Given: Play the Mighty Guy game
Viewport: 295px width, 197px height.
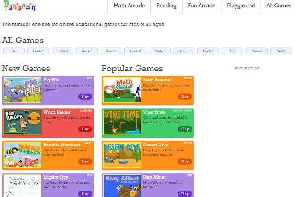Looking at the screenshot, I should (x=85, y=194).
